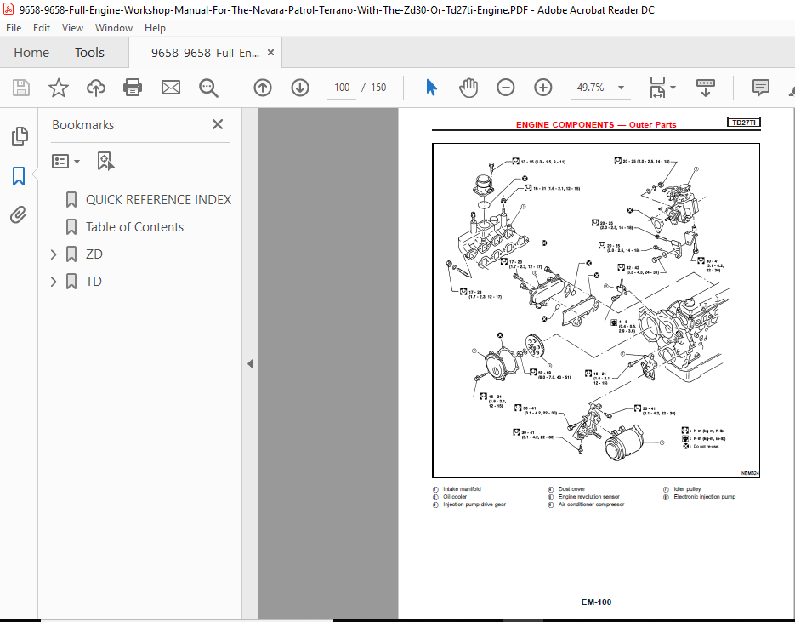Click 'Air conditioner compressor' legend text
795x622 pixels.
tap(591, 505)
